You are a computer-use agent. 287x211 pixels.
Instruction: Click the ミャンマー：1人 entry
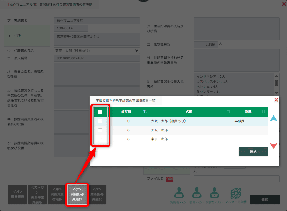[209, 91]
